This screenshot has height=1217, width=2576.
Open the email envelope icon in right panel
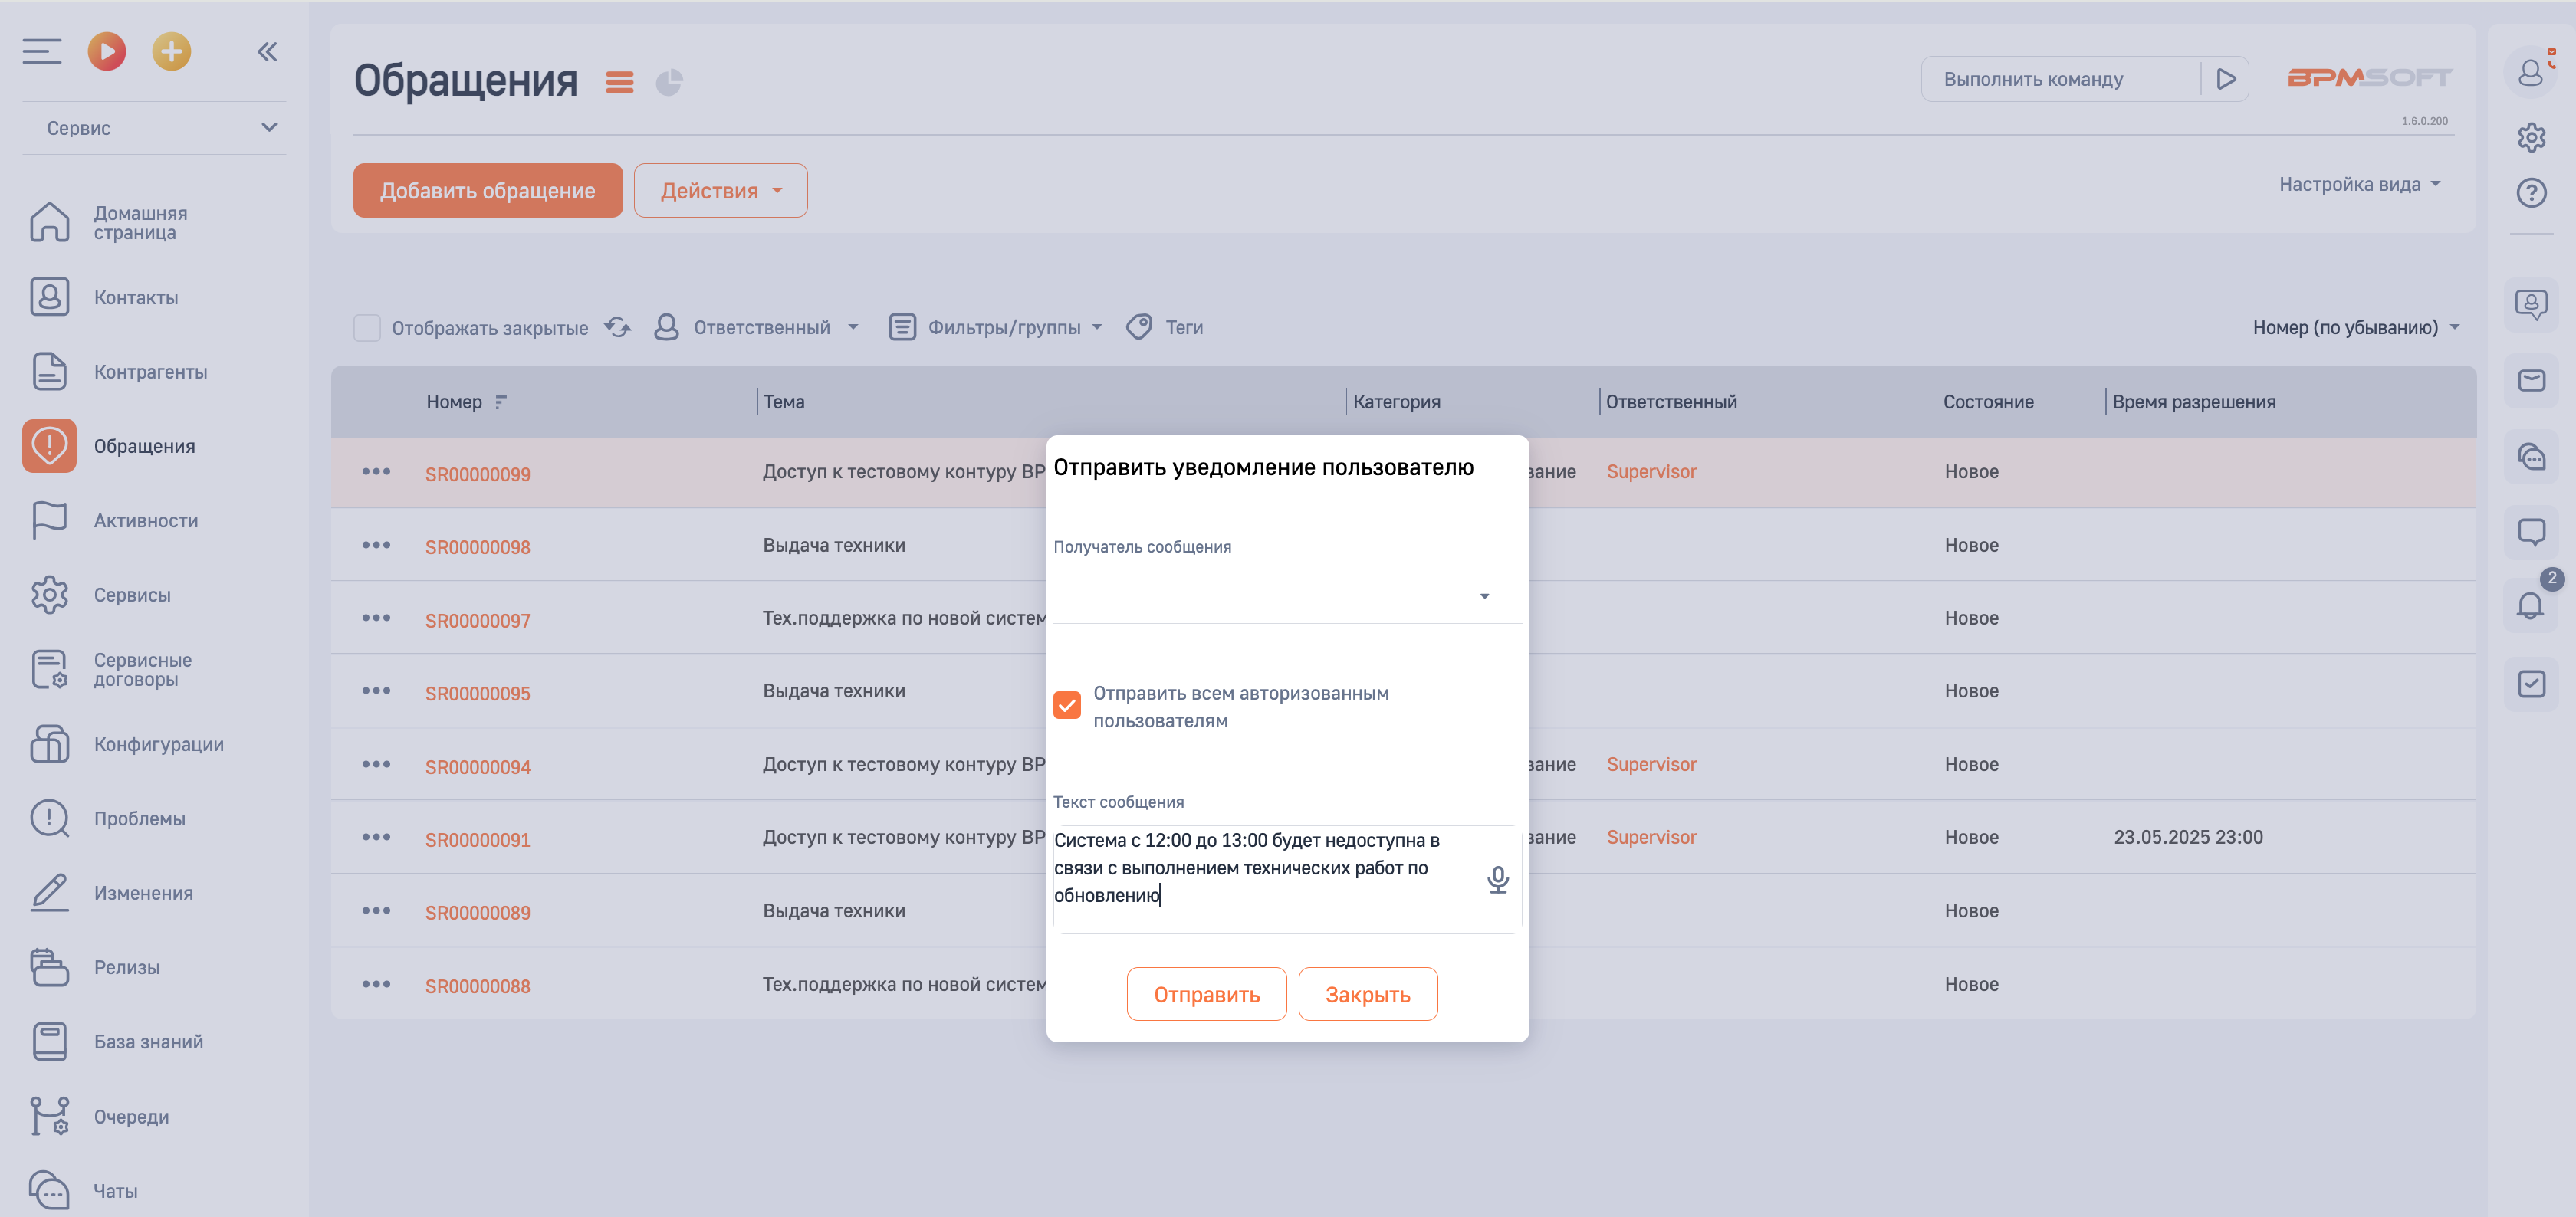tap(2531, 381)
